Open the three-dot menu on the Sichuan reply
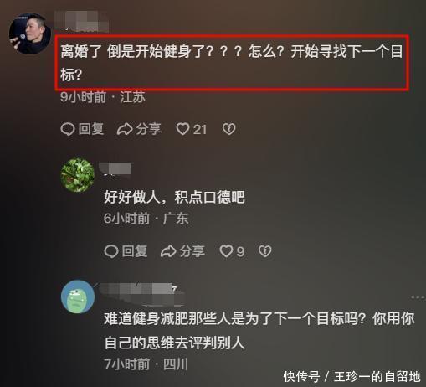Viewport: 426px width, 387px height. tap(418, 297)
